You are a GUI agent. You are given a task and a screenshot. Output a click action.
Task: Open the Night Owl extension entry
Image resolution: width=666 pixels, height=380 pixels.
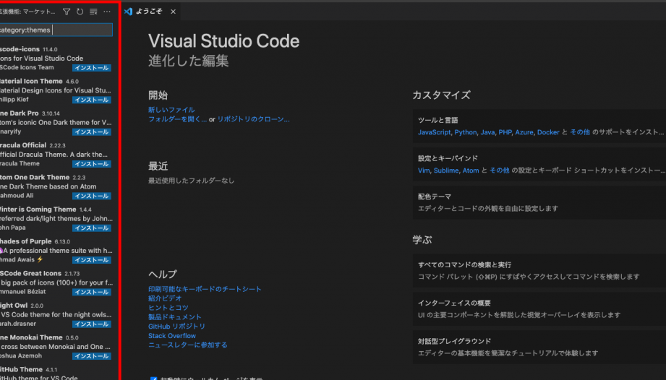[57, 314]
